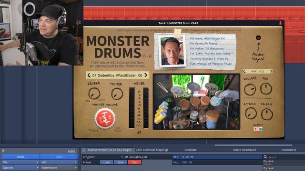305x171 pixels.
Task: Save the preset
Action: coord(121,162)
